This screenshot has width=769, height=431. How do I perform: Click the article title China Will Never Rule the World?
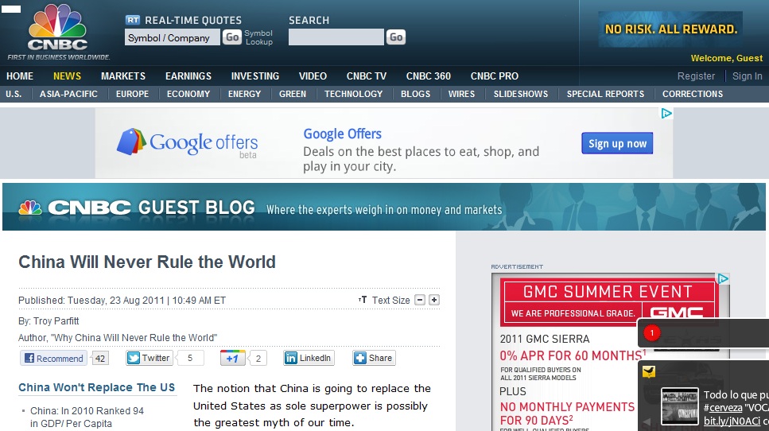pyautogui.click(x=147, y=262)
